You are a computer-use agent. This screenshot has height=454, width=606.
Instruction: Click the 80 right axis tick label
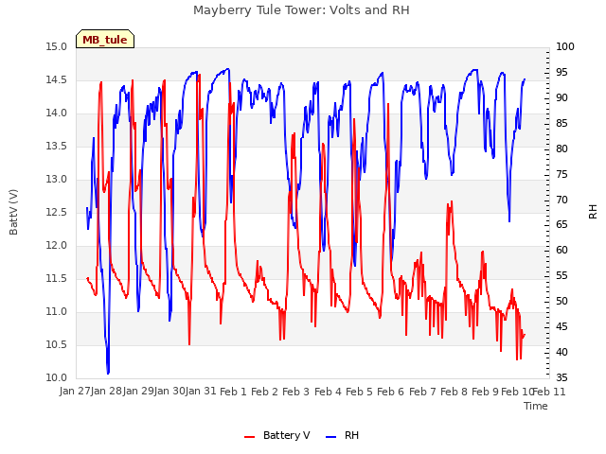(x=561, y=149)
